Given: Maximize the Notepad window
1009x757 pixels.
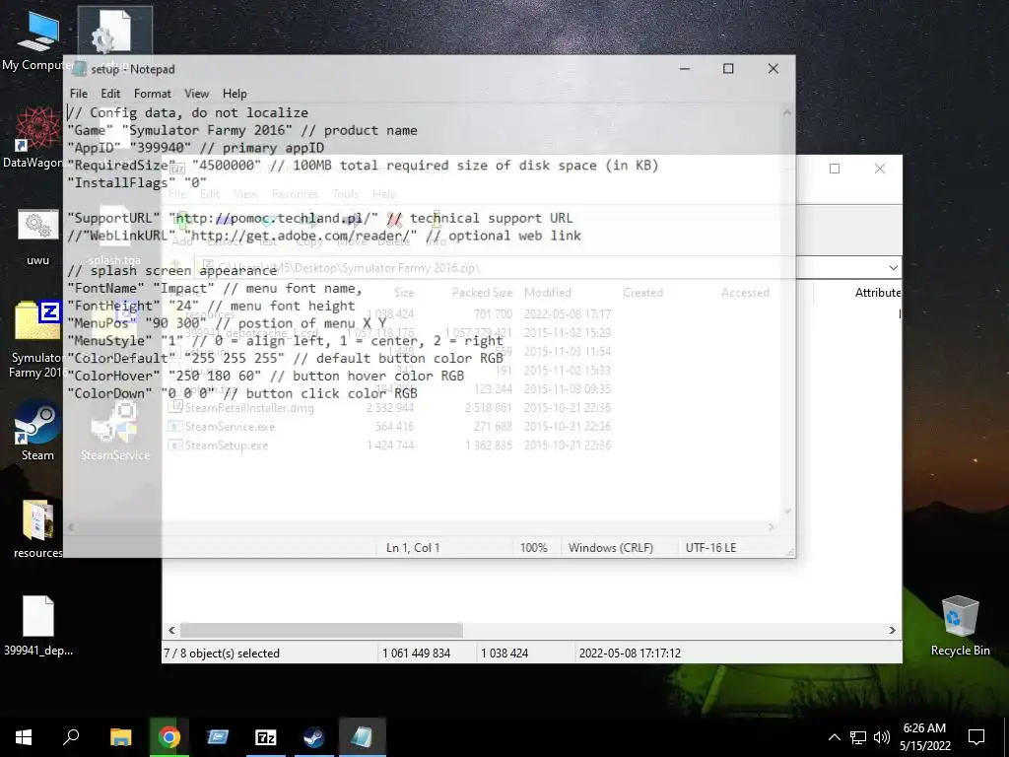Looking at the screenshot, I should click(728, 69).
